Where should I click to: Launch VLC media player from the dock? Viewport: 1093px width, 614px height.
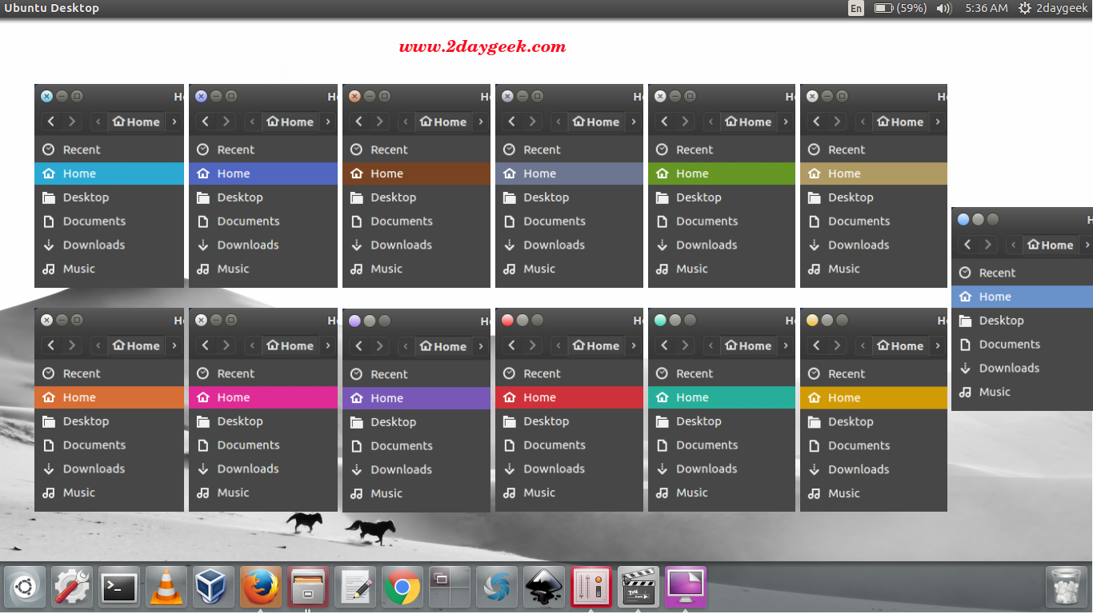166,588
